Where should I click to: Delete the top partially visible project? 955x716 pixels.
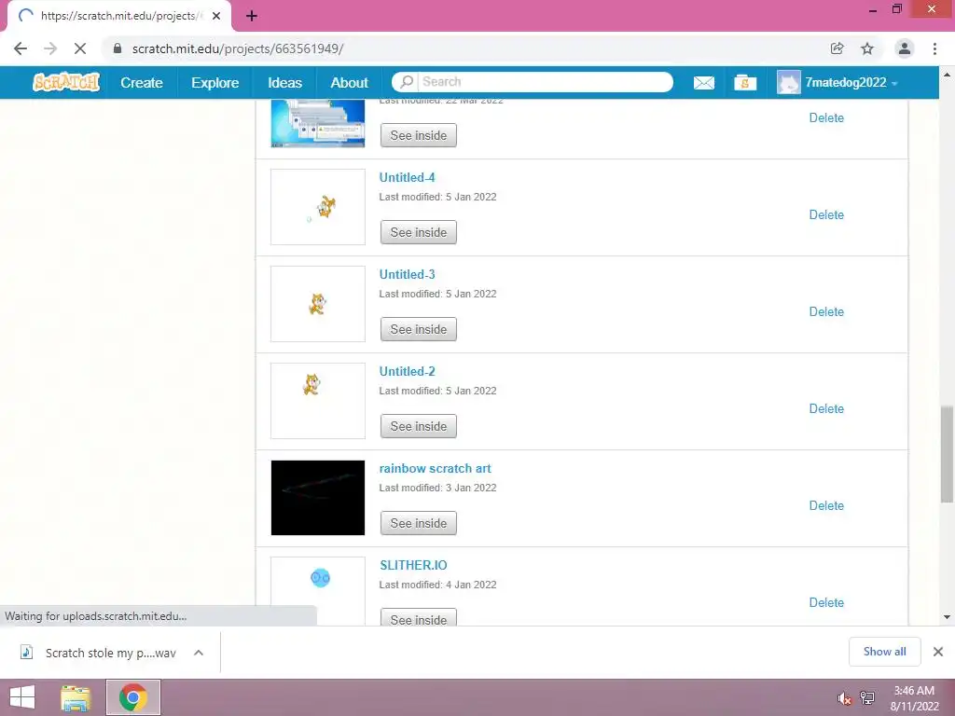(826, 117)
